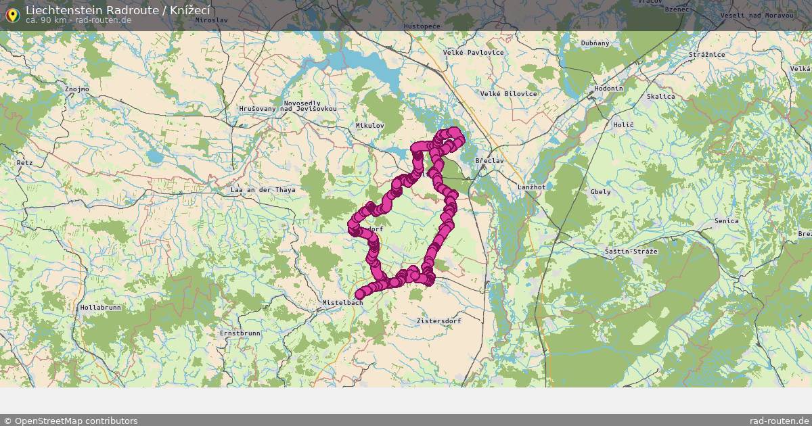The image size is (812, 426).
Task: Click the Znojmo town label
Action: coord(77,89)
